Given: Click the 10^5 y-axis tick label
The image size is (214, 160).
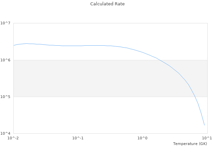Looking at the screenshot, I should click(x=6, y=97).
